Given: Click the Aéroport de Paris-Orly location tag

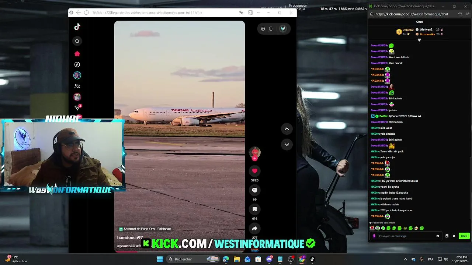Looking at the screenshot, I should (x=145, y=229).
